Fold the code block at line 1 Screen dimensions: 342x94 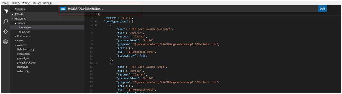pos(96,14)
